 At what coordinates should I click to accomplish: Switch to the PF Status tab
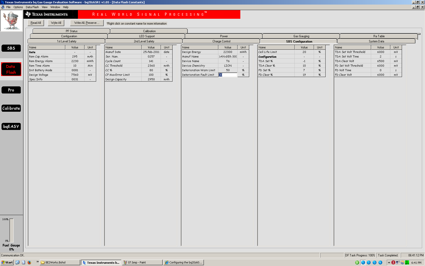tap(72, 31)
